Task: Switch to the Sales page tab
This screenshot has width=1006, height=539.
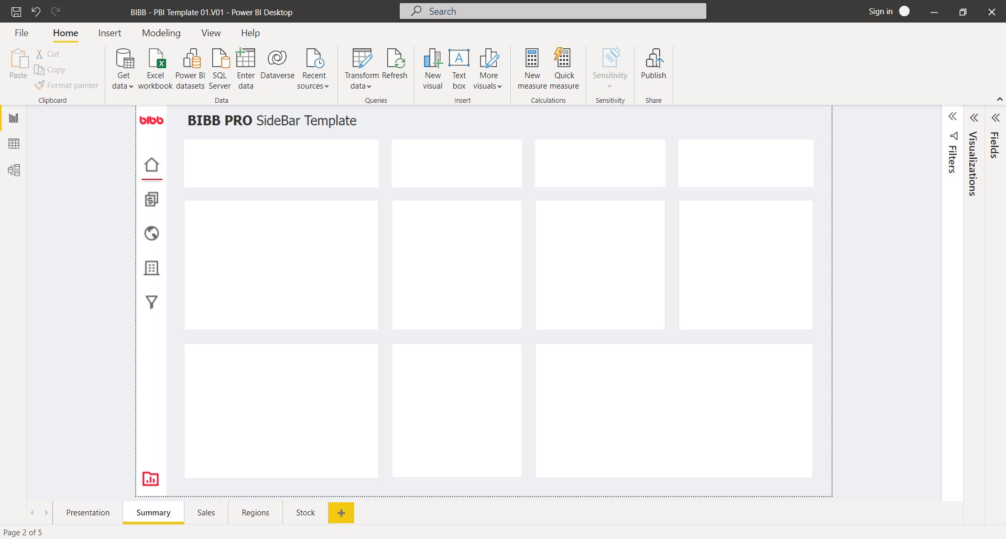Action: point(206,512)
